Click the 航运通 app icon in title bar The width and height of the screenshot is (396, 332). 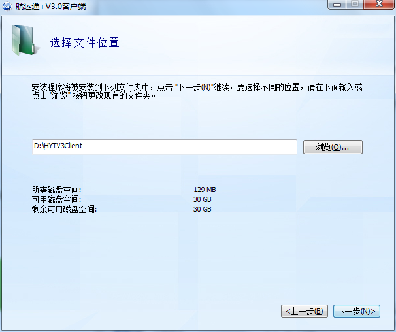8,6
